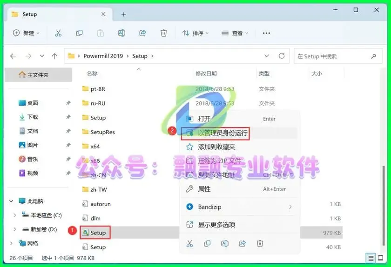Click the Cut icon in the top toolbar
The height and width of the screenshot is (267, 391).
[x=58, y=33]
